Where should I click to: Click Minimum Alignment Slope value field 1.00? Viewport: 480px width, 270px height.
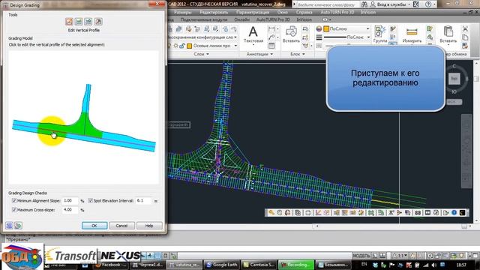click(70, 200)
